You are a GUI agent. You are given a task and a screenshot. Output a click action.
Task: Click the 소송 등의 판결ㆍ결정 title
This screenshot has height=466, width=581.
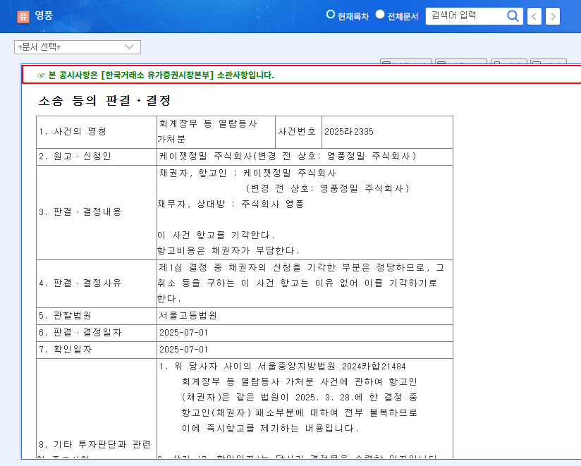coord(105,100)
